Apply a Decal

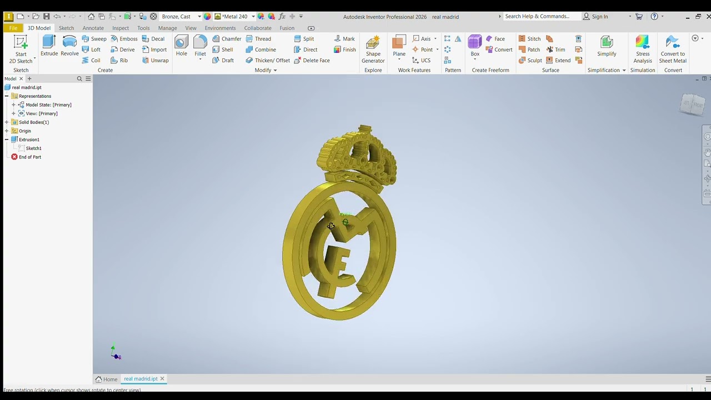coord(153,39)
